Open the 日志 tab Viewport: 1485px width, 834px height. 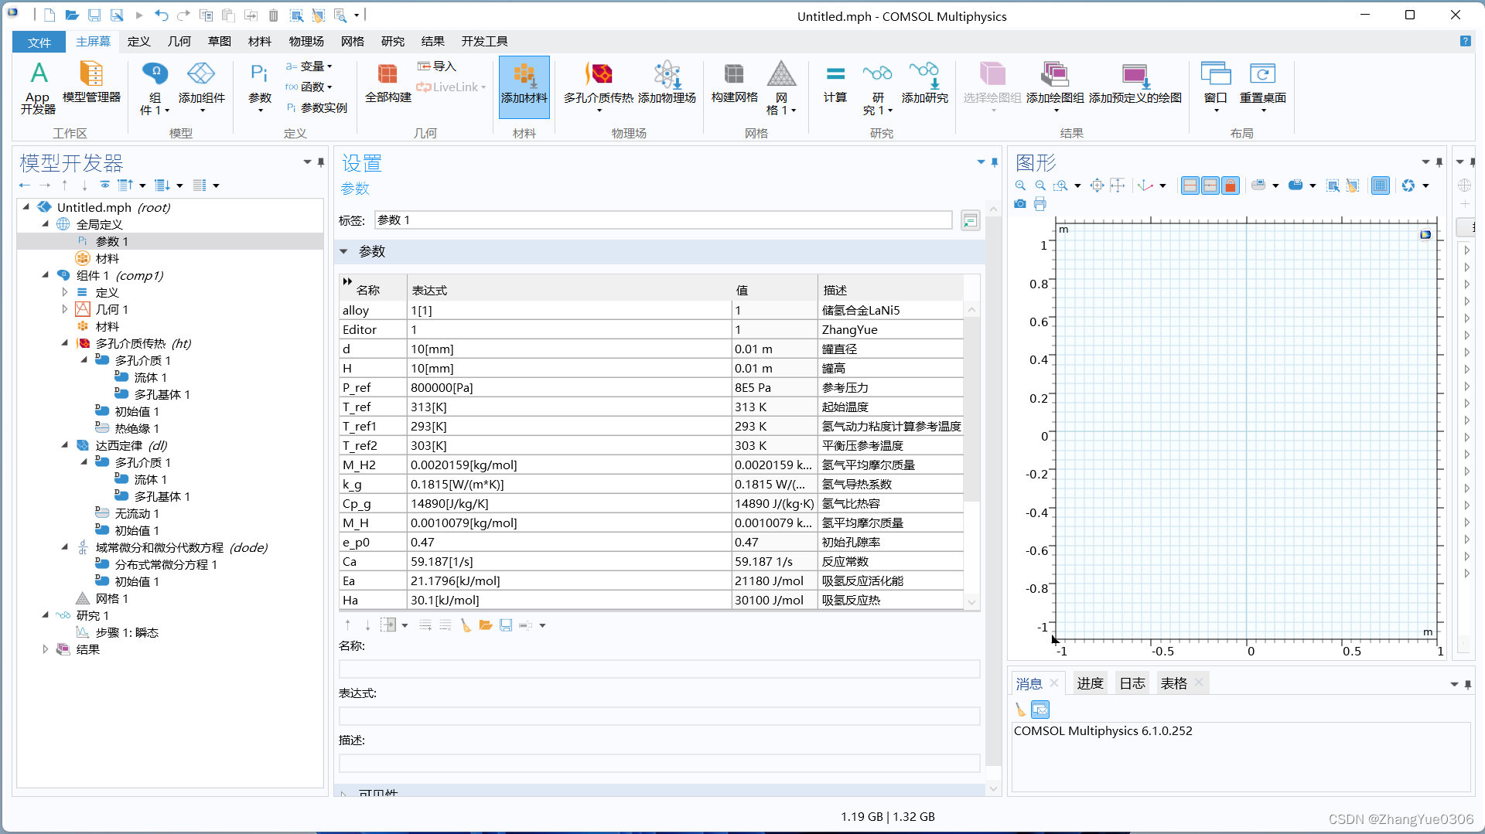coord(1132,683)
